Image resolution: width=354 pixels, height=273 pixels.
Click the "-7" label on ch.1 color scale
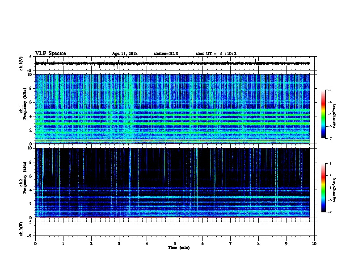[330, 138]
